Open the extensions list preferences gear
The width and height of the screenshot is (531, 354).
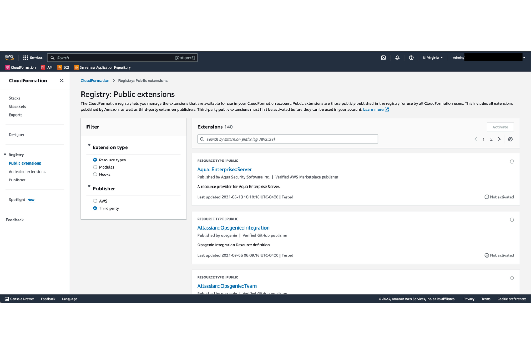[510, 139]
